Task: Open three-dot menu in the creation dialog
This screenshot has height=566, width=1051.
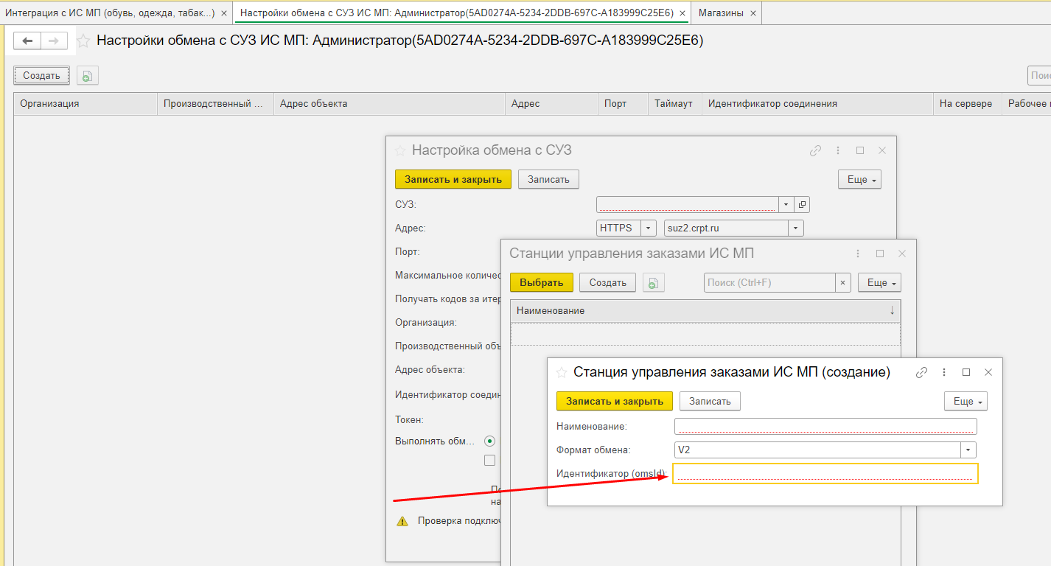Action: [x=944, y=372]
